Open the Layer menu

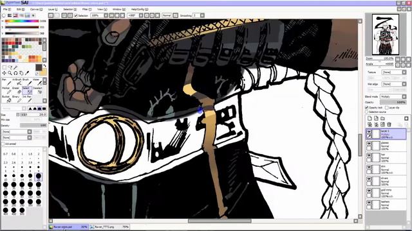point(53,9)
